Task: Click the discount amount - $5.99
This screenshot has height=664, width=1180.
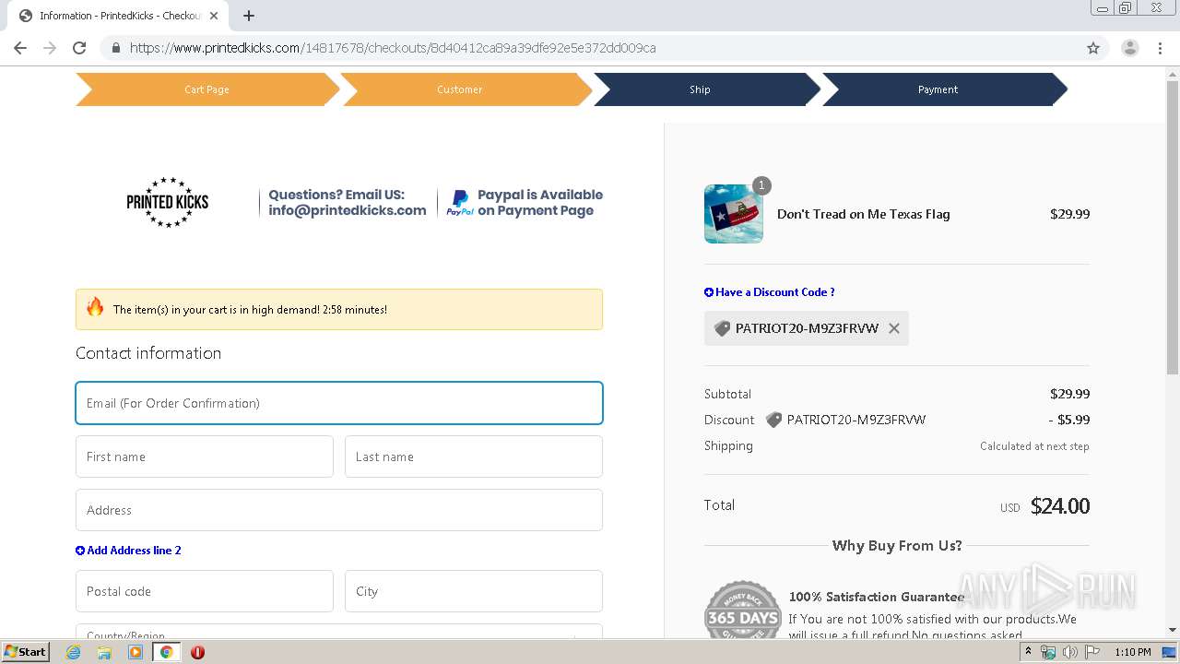Action: tap(1069, 420)
